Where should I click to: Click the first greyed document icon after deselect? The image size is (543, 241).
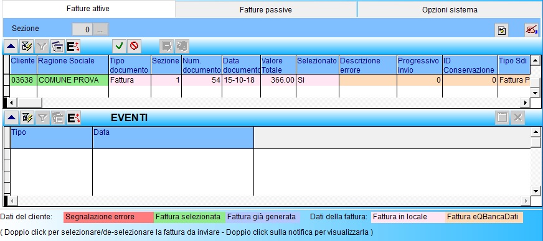pos(166,46)
